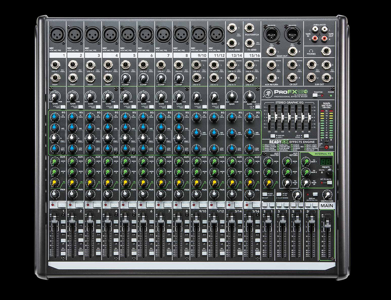This screenshot has width=391, height=300.
Task: Toggle the channel 15/16 LINE/USB SOURCE switch
Action: click(x=257, y=107)
